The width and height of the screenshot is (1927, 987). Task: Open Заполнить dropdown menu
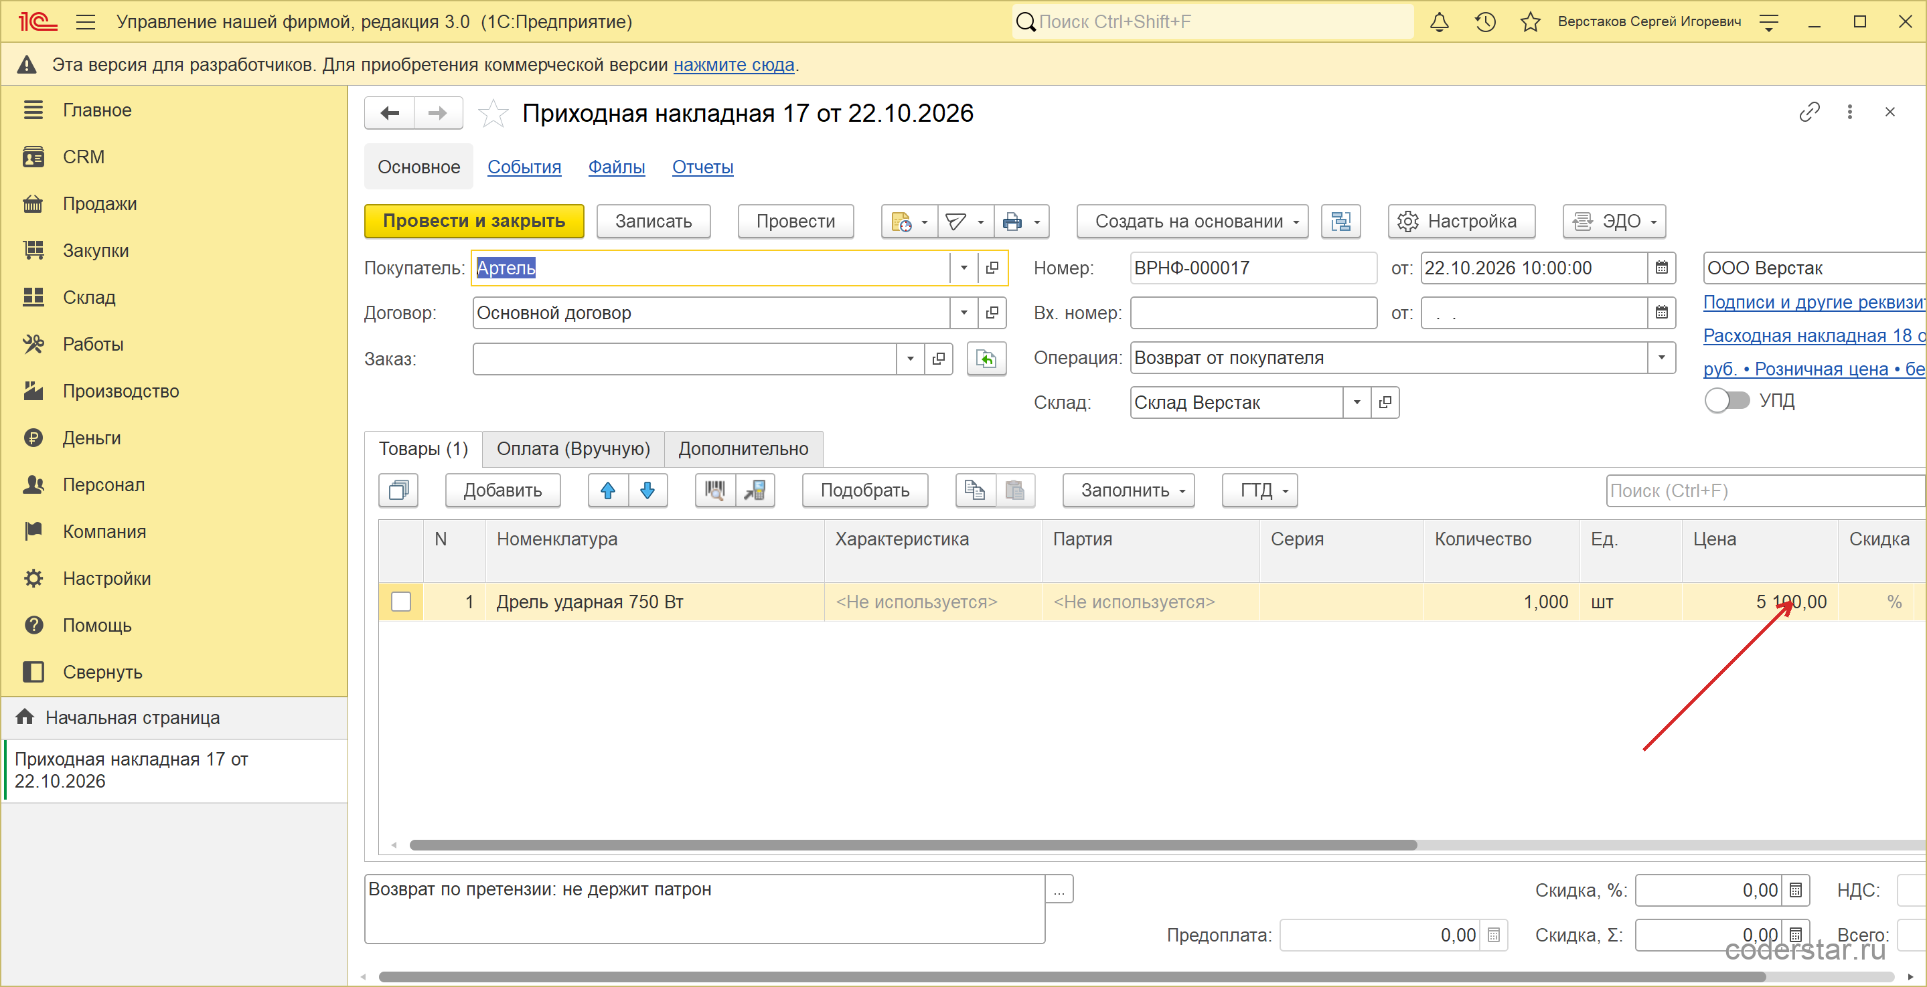tap(1128, 490)
